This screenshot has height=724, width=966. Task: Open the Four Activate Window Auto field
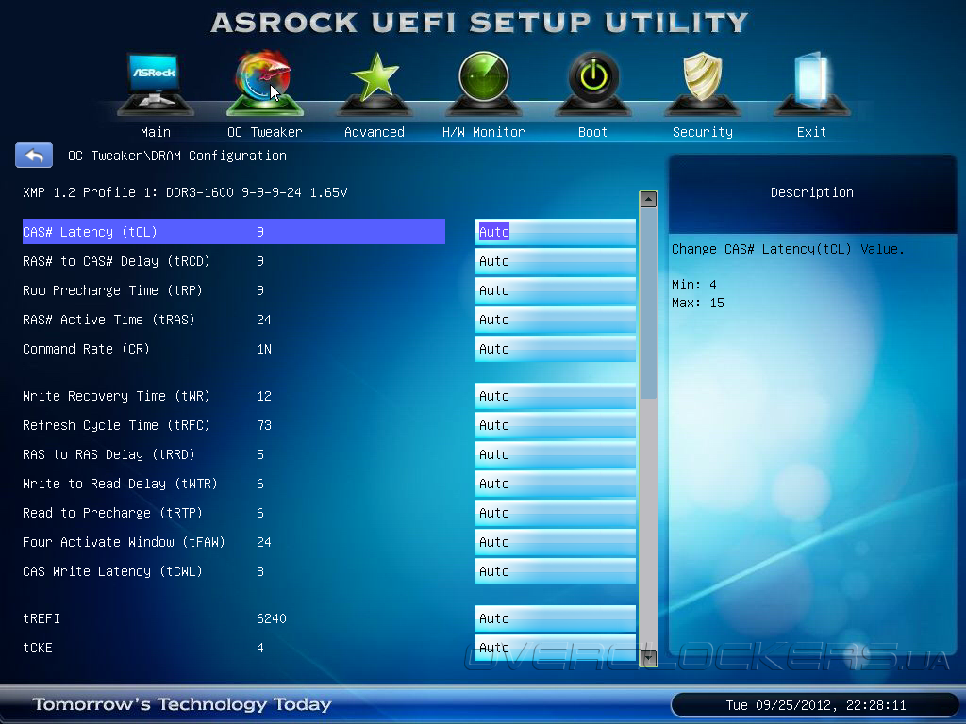(x=555, y=542)
